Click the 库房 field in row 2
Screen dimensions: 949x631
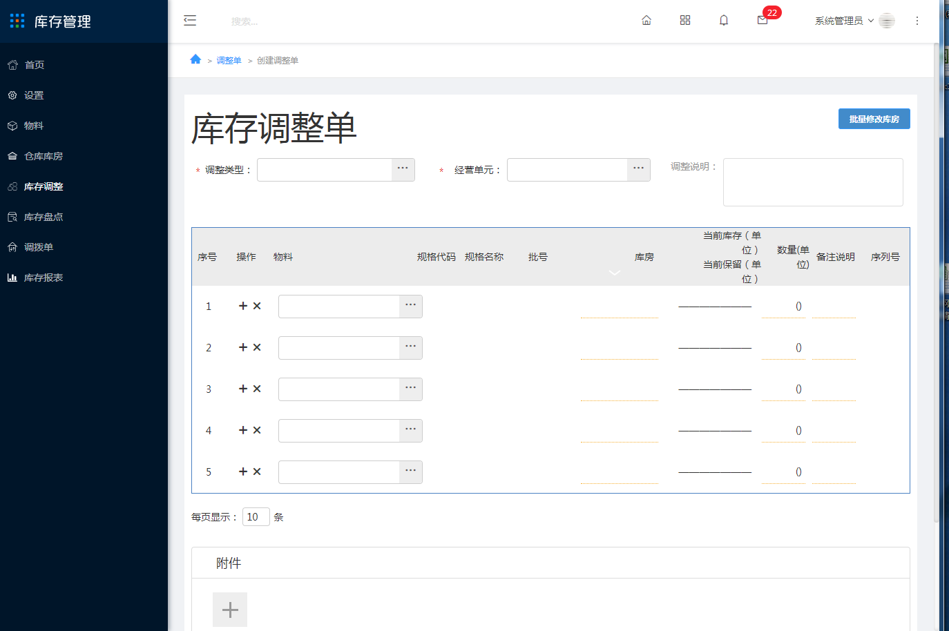(x=620, y=348)
